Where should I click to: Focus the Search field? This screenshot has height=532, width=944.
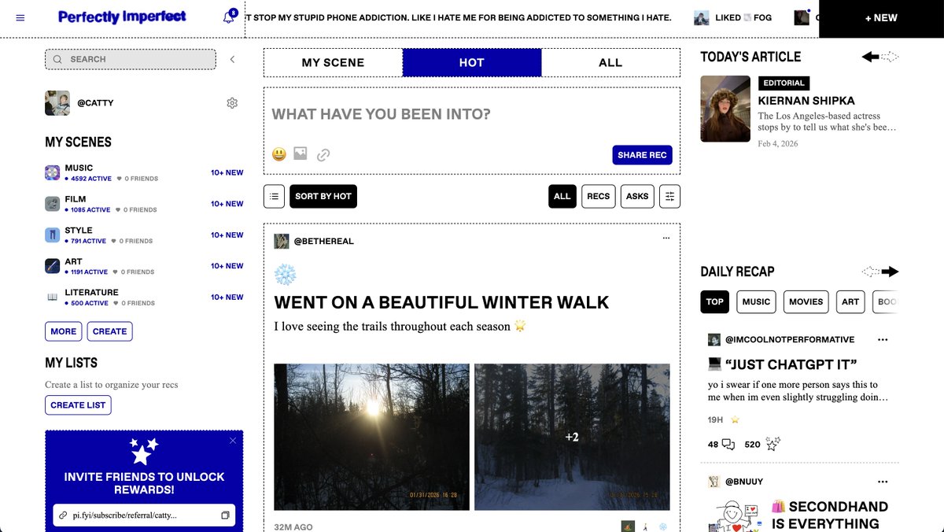131,59
